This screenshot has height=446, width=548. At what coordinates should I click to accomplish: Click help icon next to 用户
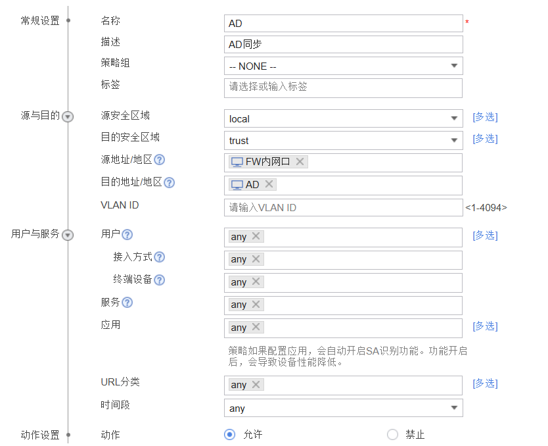(127, 235)
